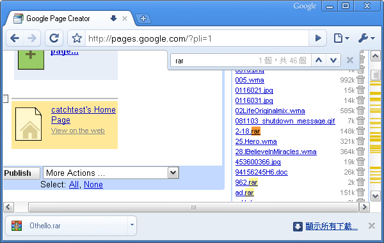Delete 081103_shutdown_message.gif trash icon
Viewport: 384px width, 243px height.
(x=360, y=121)
